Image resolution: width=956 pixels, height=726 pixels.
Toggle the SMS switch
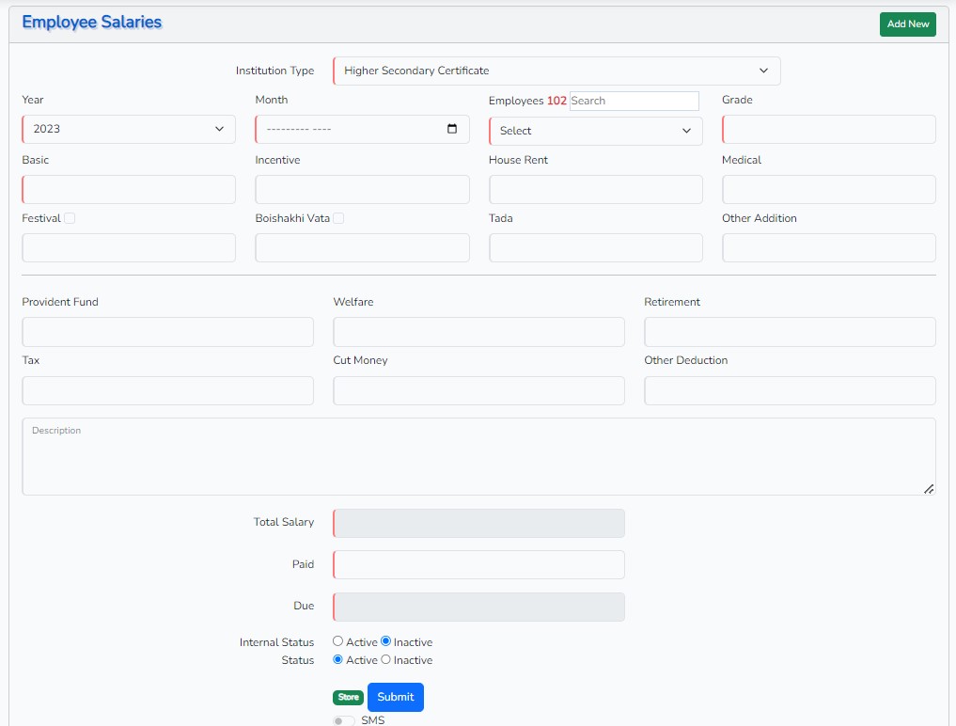[344, 720]
